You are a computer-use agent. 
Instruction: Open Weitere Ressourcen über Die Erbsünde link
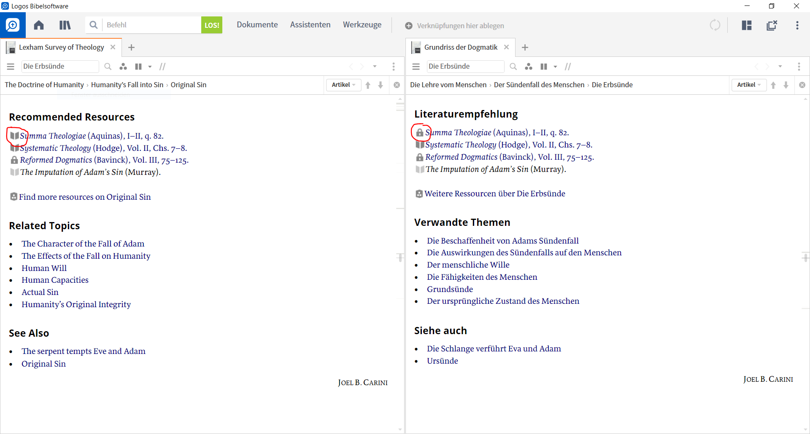pyautogui.click(x=495, y=194)
